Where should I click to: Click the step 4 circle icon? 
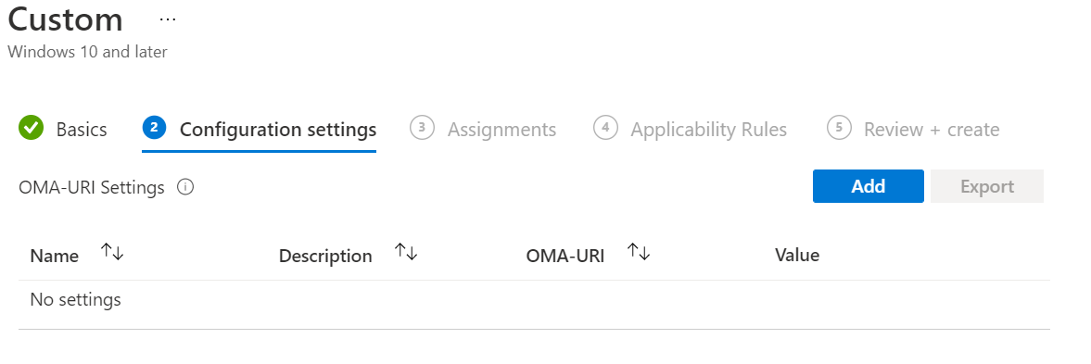tap(605, 128)
